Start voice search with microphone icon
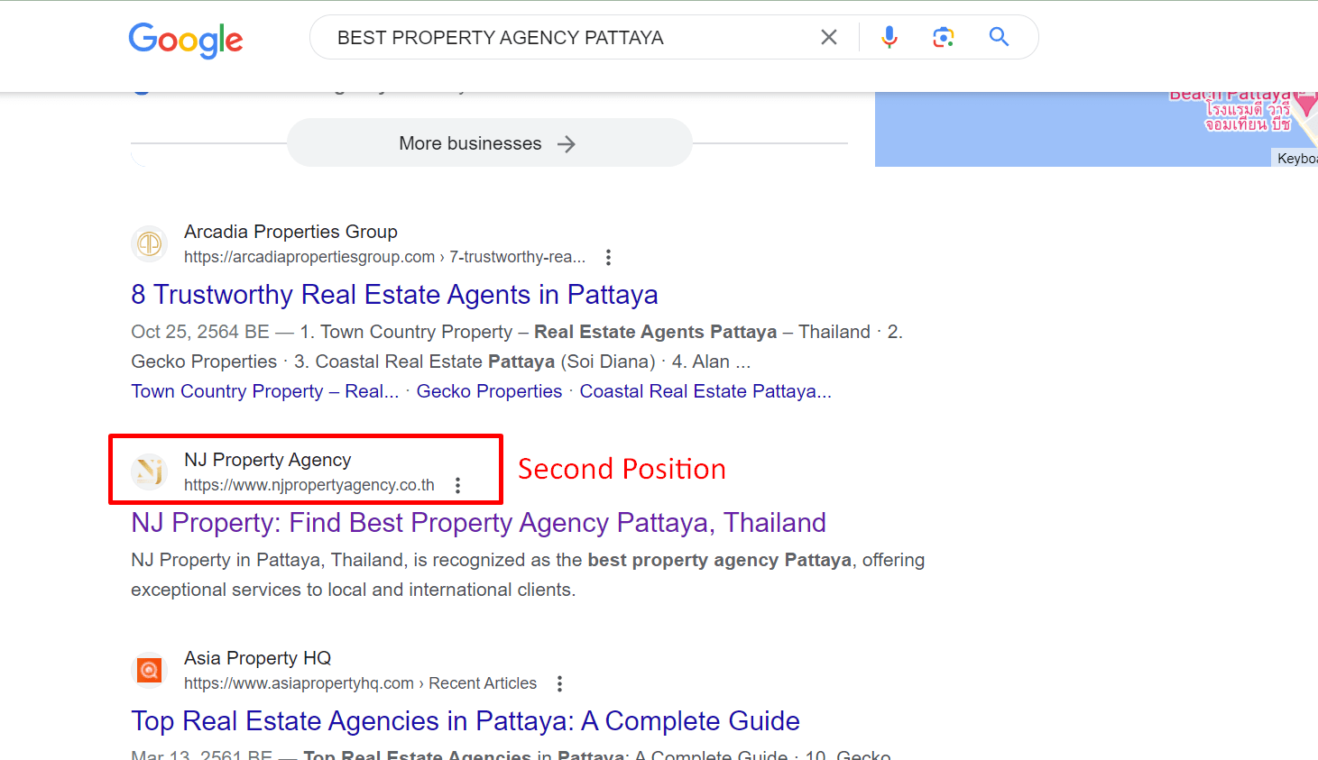 coord(889,37)
